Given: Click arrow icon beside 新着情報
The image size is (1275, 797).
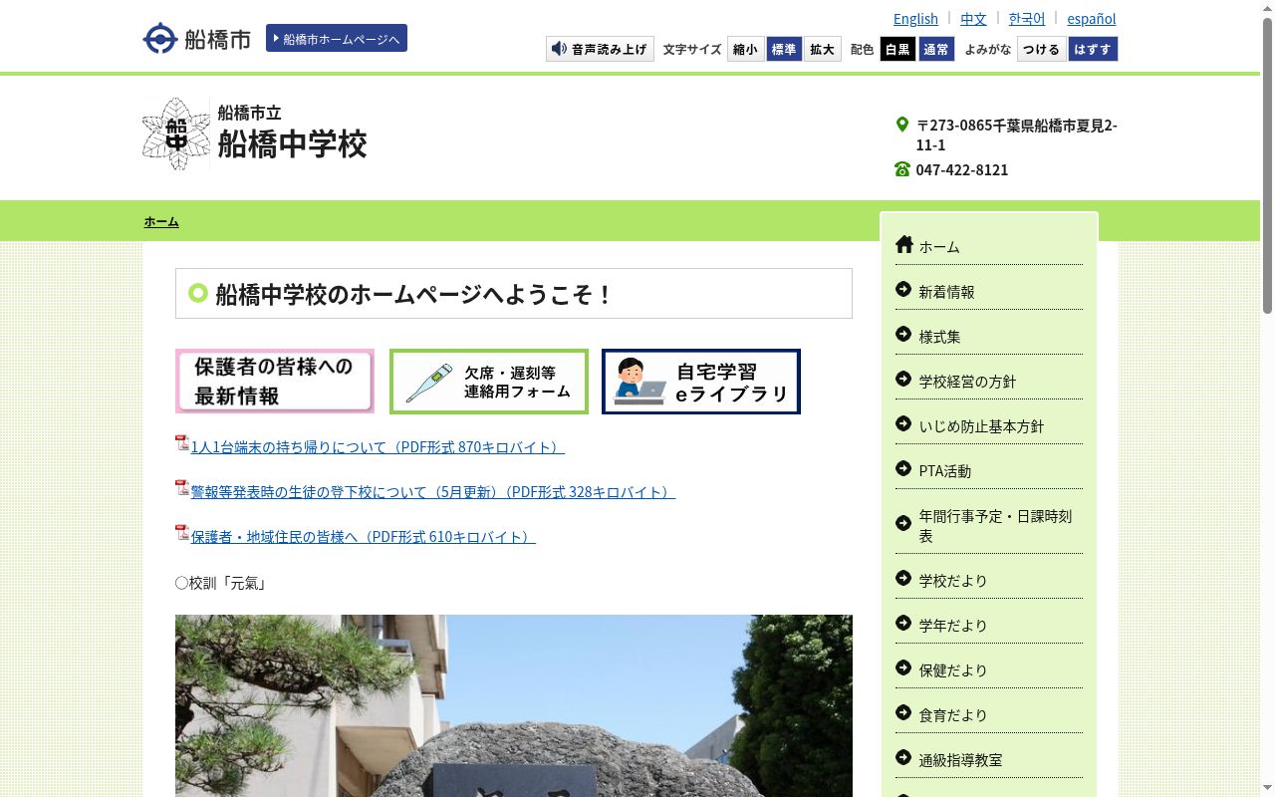Looking at the screenshot, I should (x=903, y=289).
